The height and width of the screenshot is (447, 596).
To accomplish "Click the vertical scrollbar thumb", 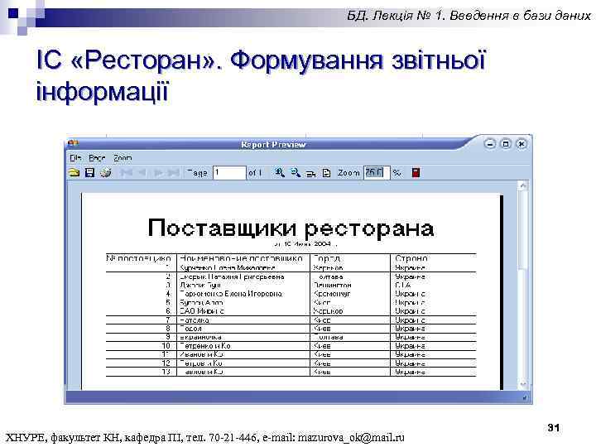I will 523,230.
